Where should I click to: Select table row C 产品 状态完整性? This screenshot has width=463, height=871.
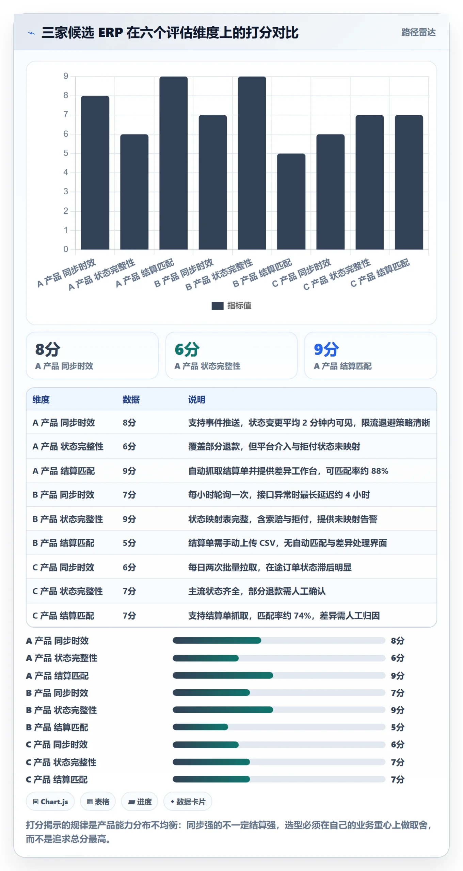[231, 591]
